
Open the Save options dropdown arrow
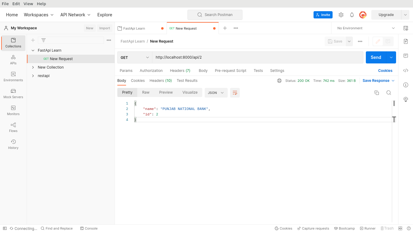[x=349, y=41]
